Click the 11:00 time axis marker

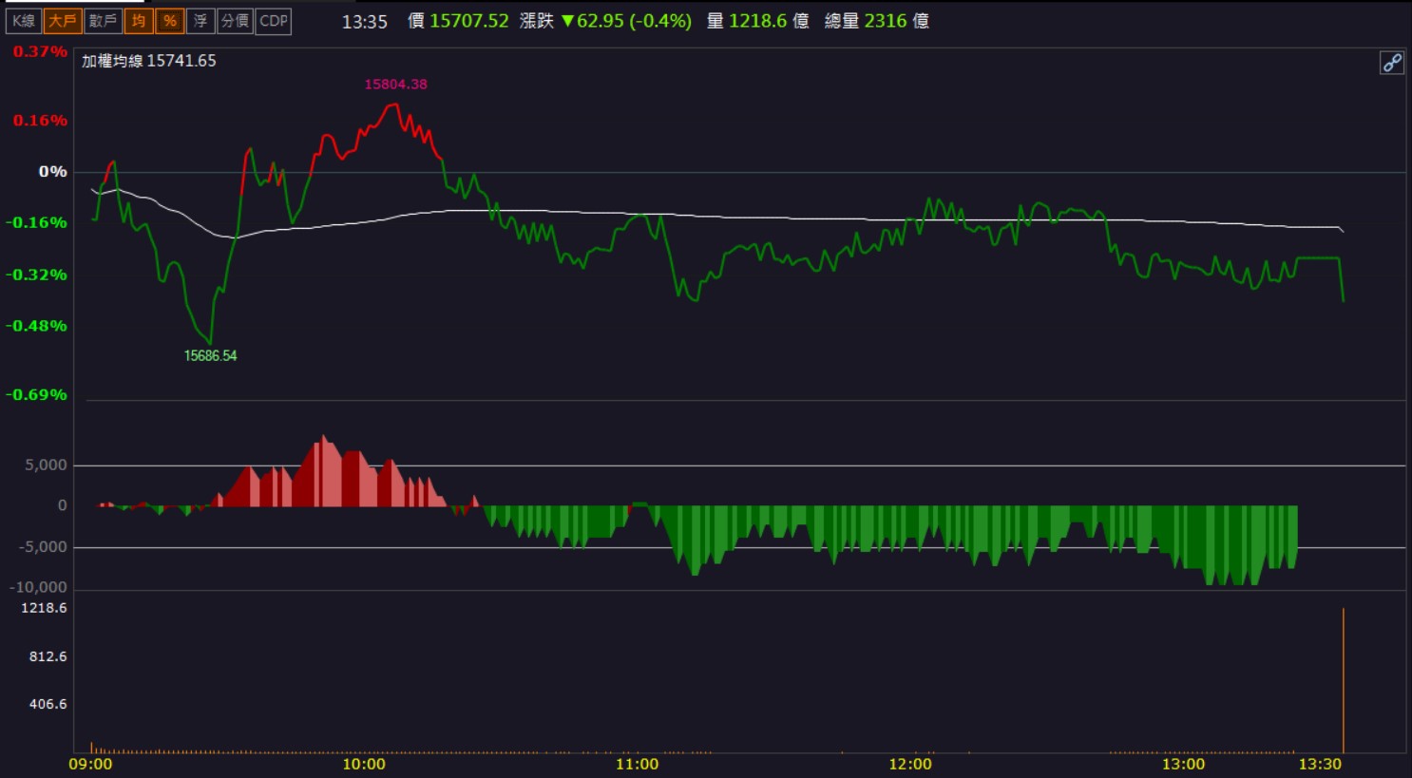(x=637, y=764)
